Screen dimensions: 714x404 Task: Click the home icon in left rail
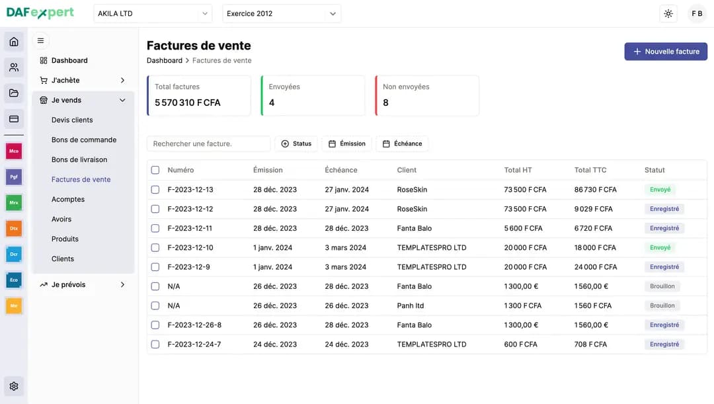tap(14, 42)
